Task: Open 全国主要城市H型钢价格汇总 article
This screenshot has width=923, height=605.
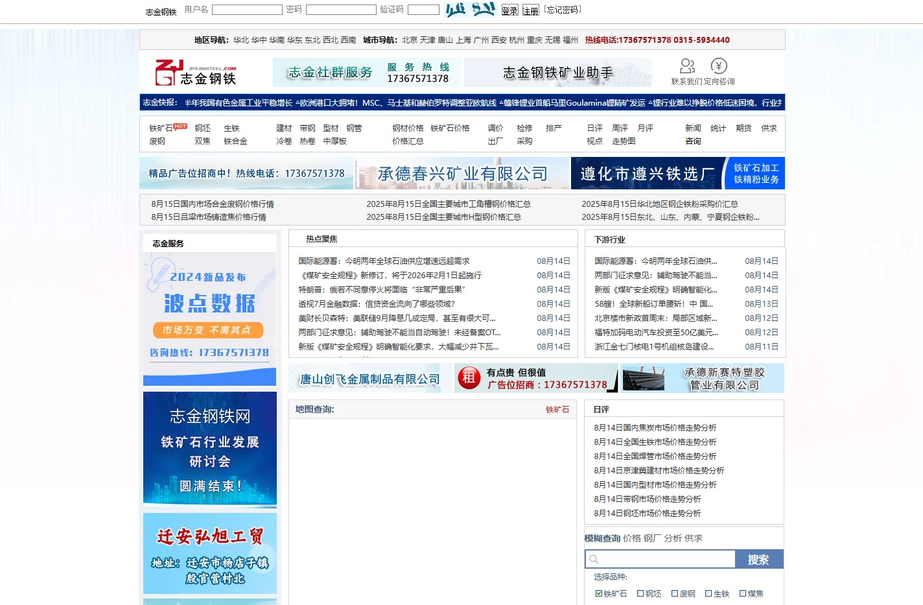Action: pos(444,217)
